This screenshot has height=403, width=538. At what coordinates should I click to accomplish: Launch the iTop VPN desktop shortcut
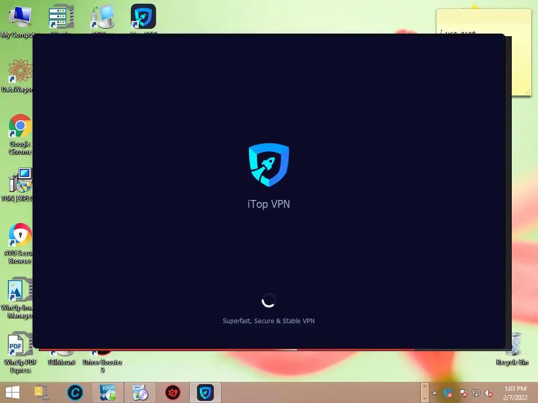pyautogui.click(x=143, y=16)
